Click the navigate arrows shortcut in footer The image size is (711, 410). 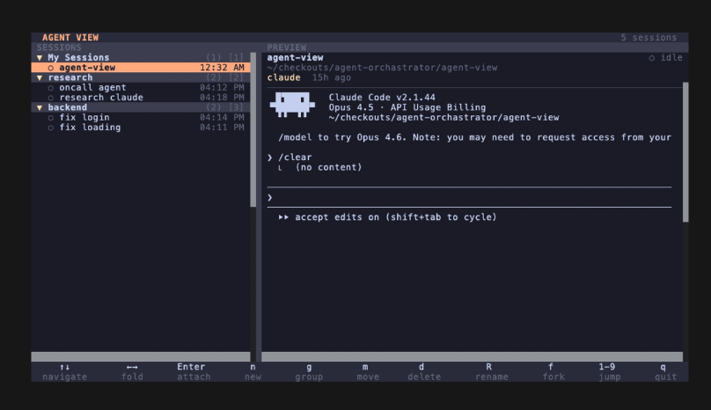(x=64, y=372)
